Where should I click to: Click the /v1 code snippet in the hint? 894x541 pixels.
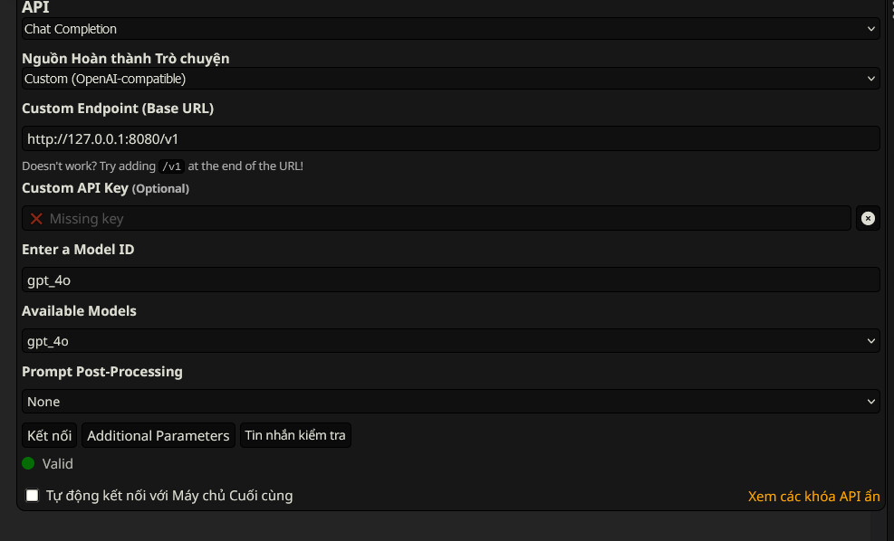tap(171, 166)
